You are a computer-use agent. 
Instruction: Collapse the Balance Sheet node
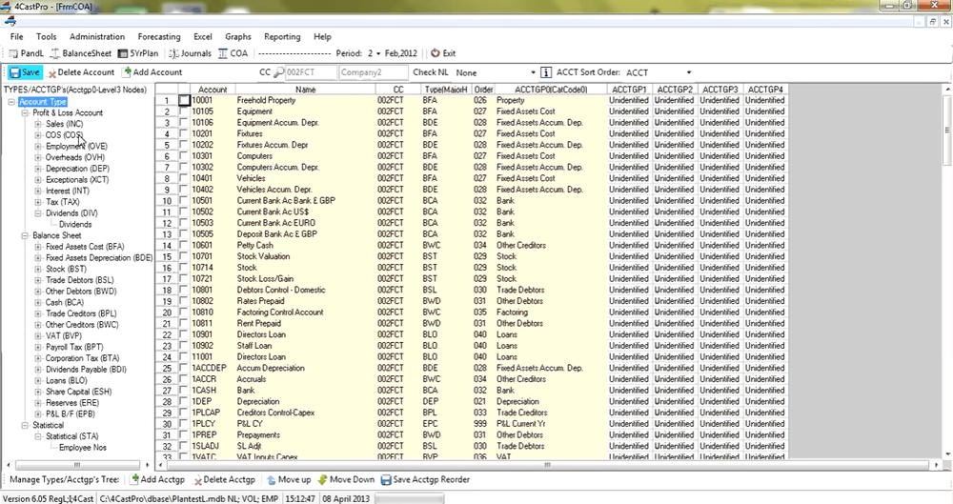point(25,236)
